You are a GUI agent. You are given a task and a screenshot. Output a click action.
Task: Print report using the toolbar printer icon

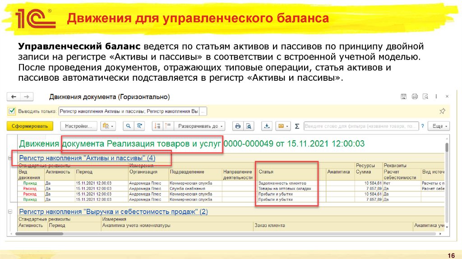click(238, 126)
